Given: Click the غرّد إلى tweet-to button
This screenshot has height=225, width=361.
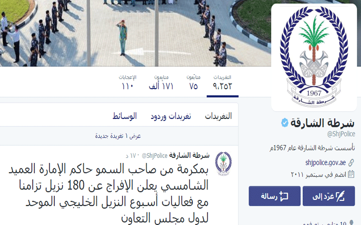Looking at the screenshot, I should pos(329,196).
